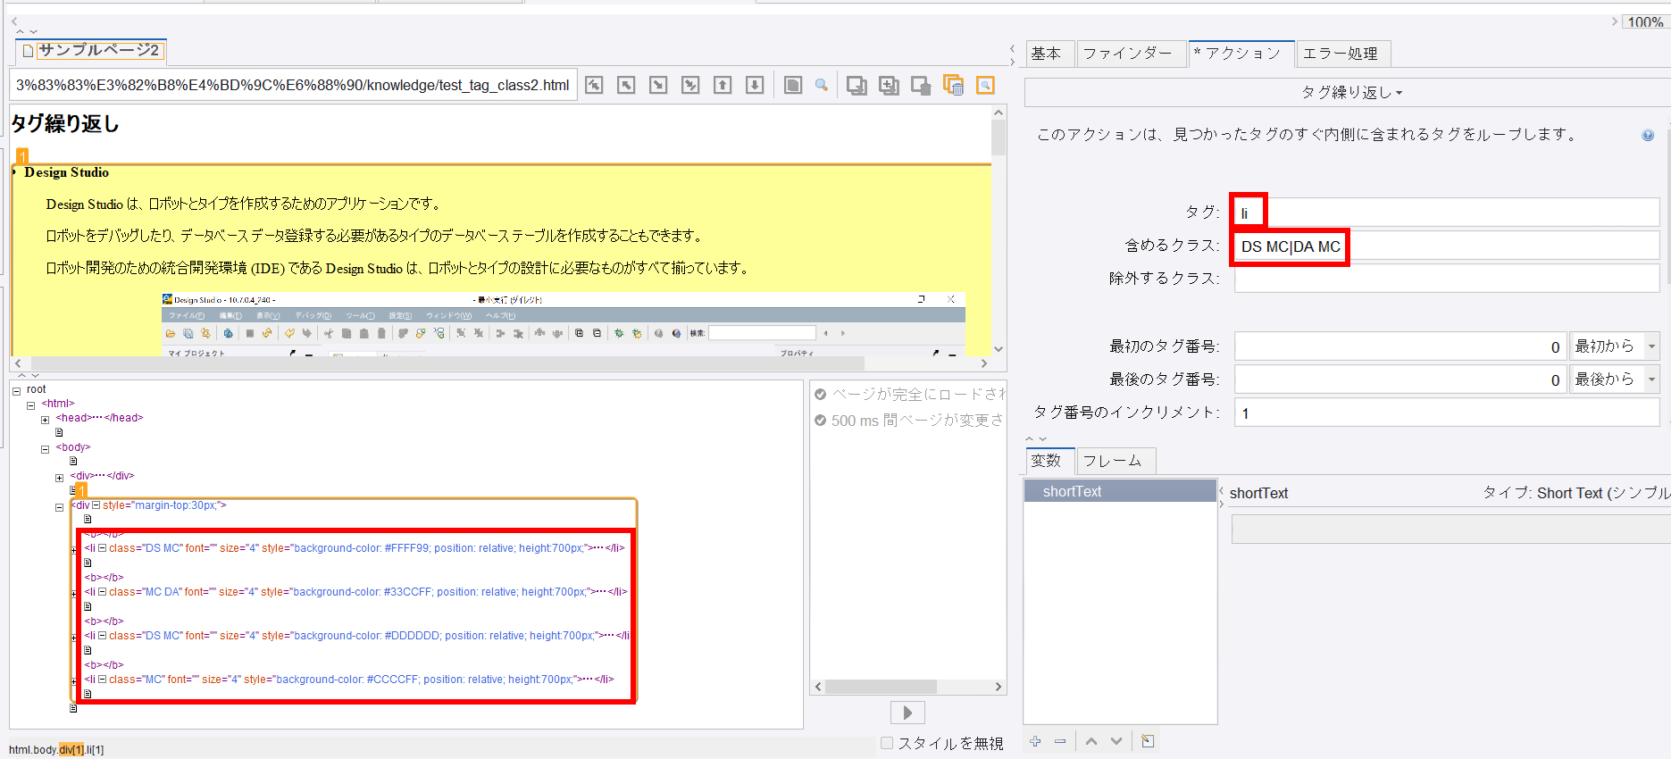Toggle attribute collapse box on DS MC #DDDDDD li
This screenshot has width=1671, height=759.
coord(103,636)
